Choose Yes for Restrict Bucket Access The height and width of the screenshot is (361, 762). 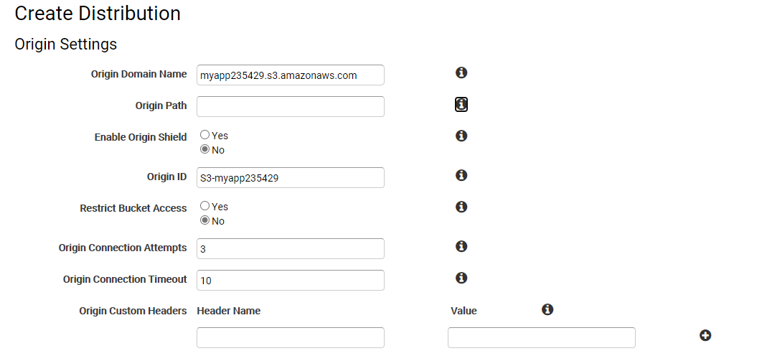205,206
